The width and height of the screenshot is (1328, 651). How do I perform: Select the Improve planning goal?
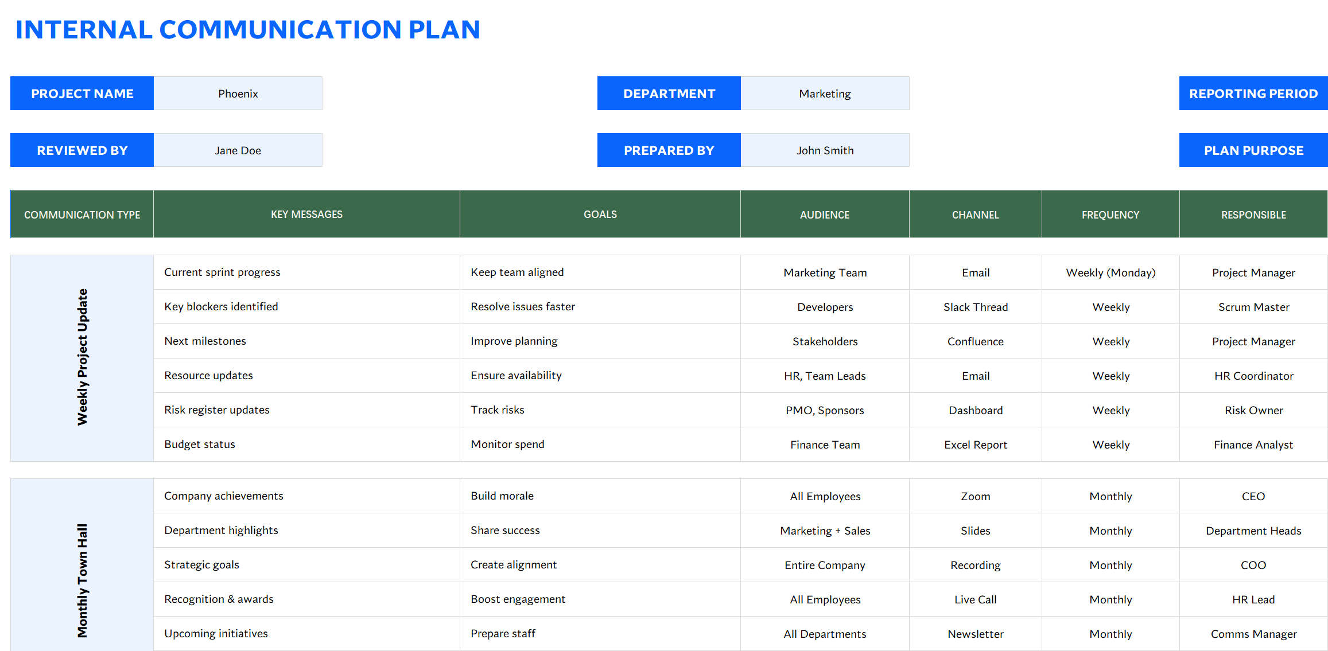click(x=600, y=341)
